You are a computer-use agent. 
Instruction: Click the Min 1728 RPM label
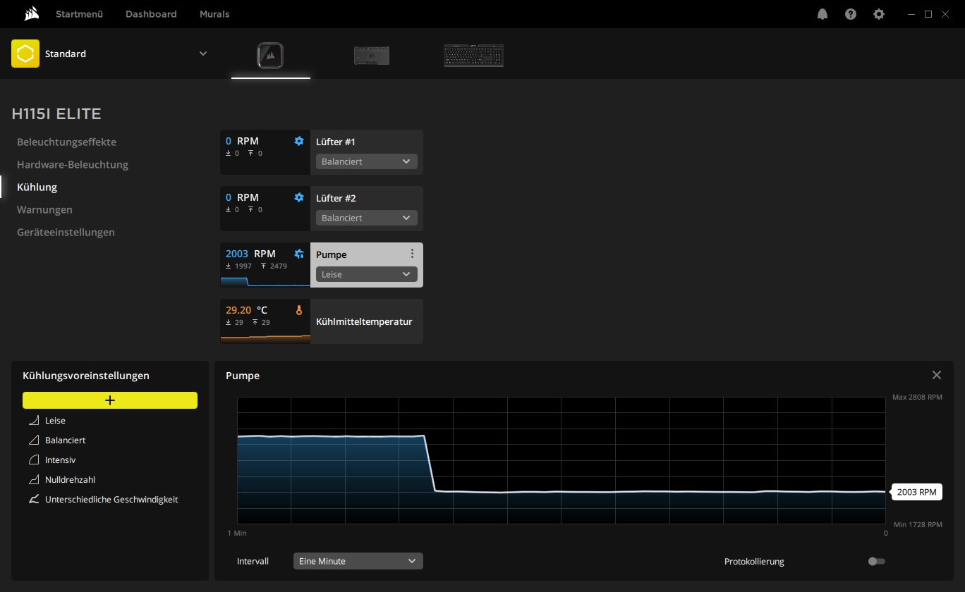(x=918, y=525)
